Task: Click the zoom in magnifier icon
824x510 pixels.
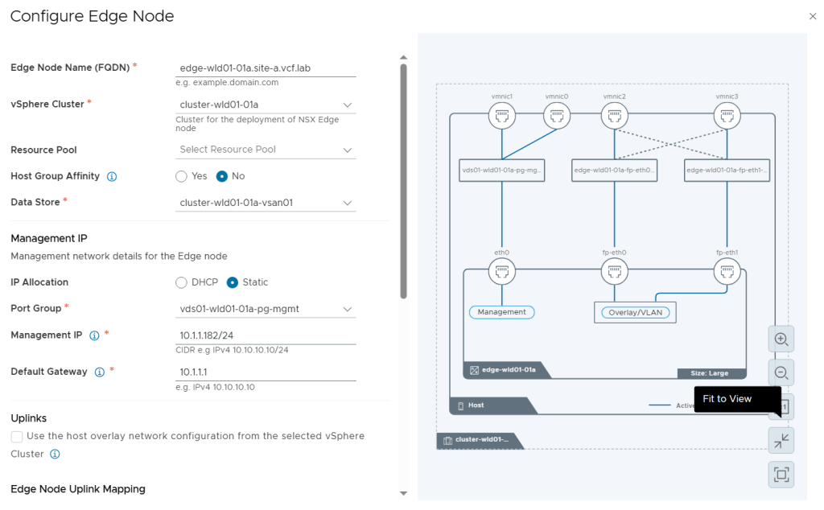Action: tap(781, 339)
